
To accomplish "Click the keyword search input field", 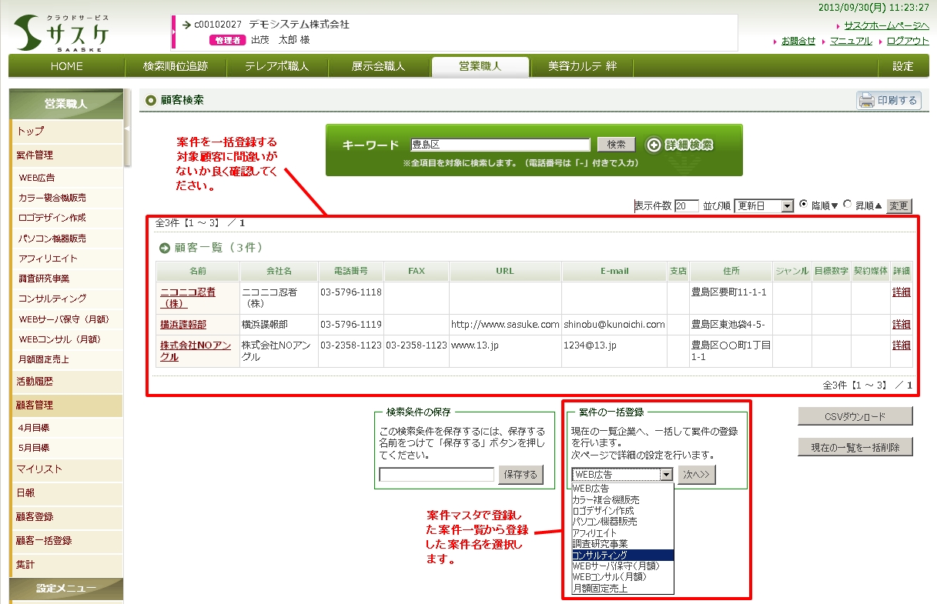I will (x=500, y=145).
